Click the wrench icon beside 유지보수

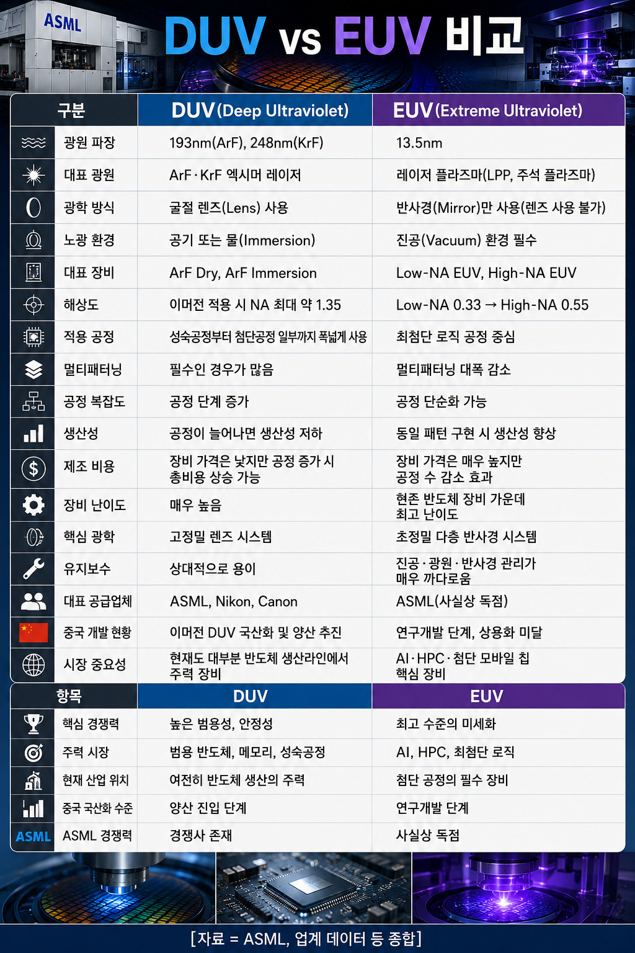click(33, 569)
